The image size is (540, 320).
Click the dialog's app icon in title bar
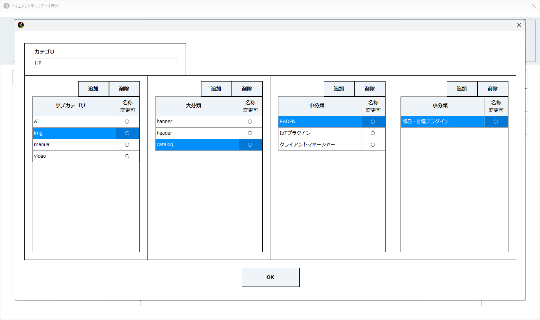[21, 25]
